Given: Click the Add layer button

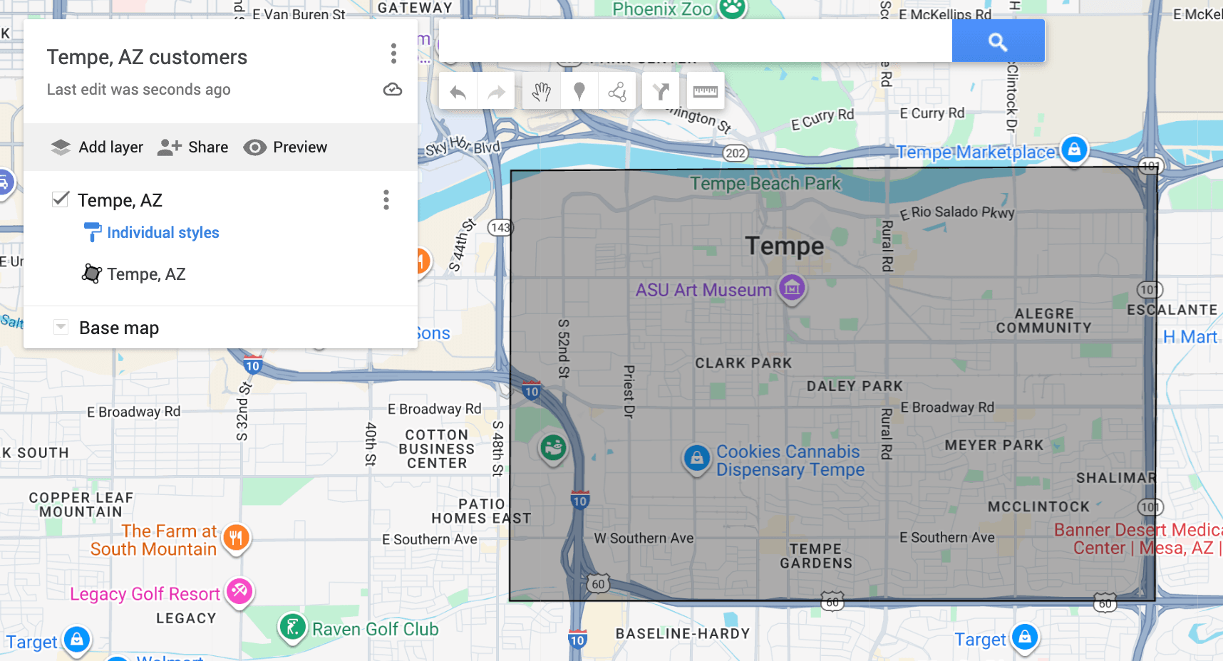Looking at the screenshot, I should [97, 147].
